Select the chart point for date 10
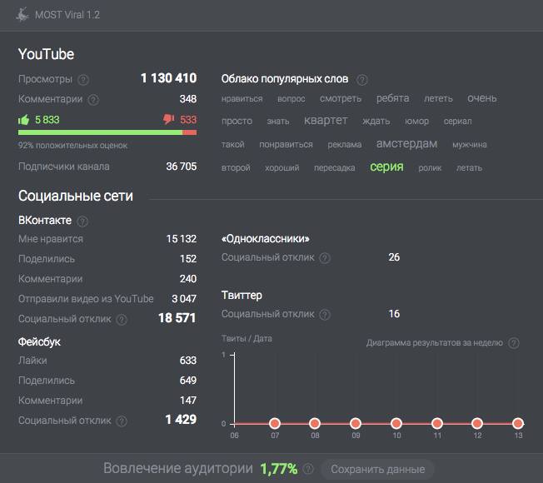543x483 pixels. pyautogui.click(x=396, y=423)
